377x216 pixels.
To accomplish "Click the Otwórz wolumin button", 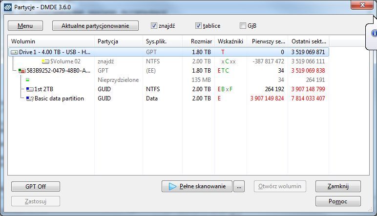I will point(280,186).
